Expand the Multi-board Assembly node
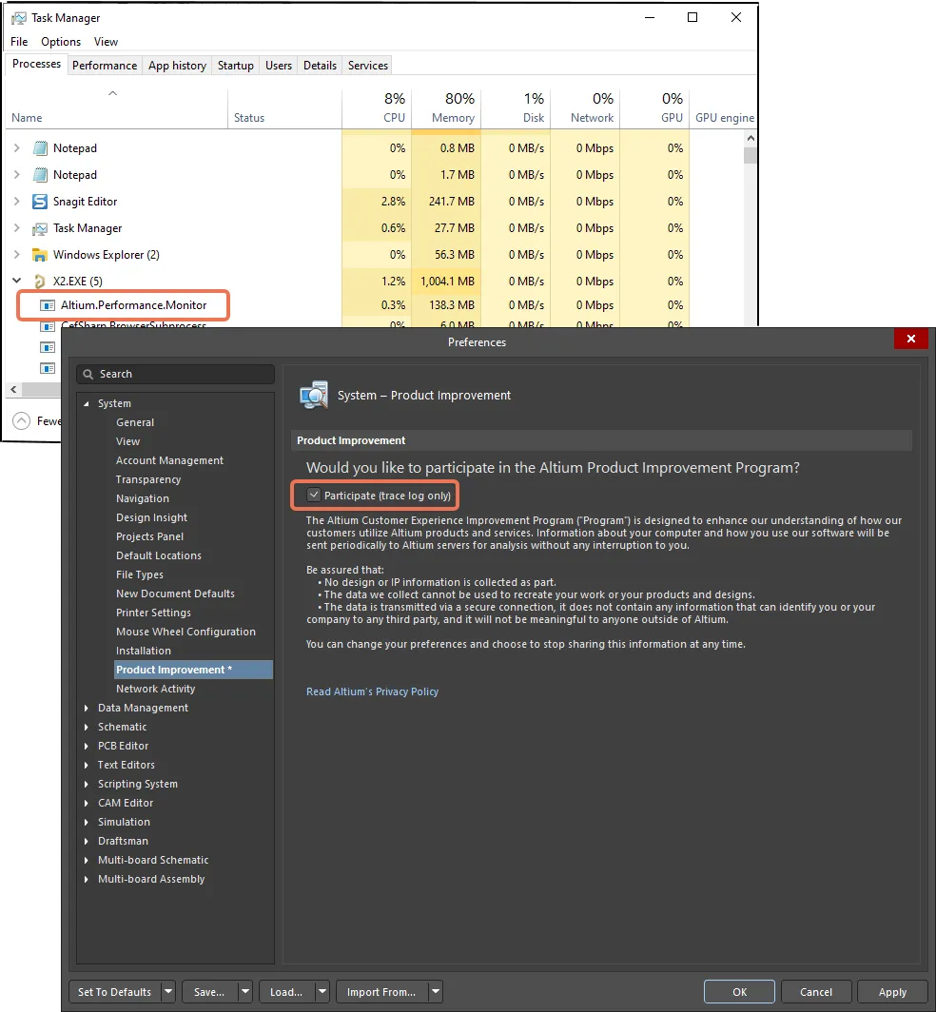 [x=87, y=880]
